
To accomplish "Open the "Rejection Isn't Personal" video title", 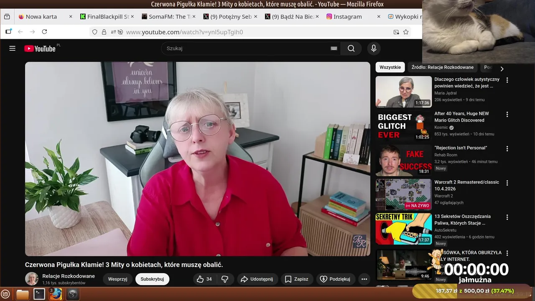I will (x=461, y=148).
